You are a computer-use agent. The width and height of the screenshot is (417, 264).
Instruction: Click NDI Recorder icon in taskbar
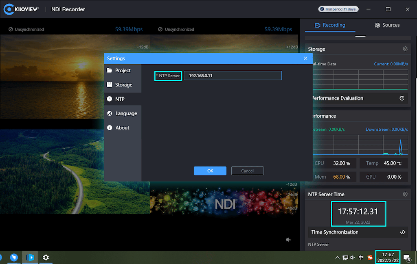click(x=30, y=258)
